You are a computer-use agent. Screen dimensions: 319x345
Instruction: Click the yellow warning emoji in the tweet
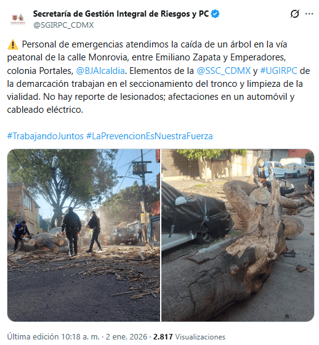pos(13,44)
